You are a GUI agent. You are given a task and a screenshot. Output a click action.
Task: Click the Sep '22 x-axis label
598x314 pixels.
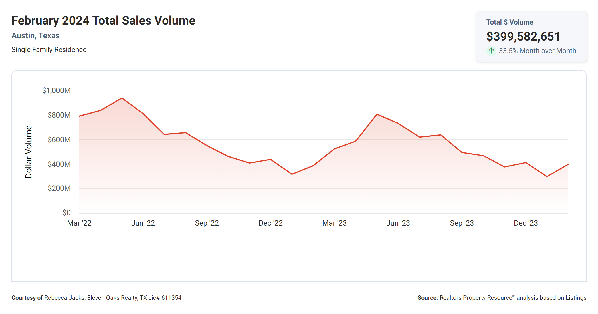(x=207, y=223)
